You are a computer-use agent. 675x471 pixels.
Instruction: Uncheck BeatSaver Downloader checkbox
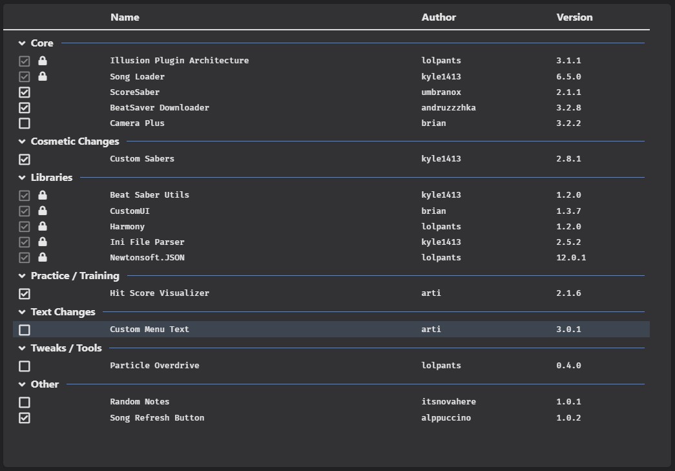coord(25,108)
